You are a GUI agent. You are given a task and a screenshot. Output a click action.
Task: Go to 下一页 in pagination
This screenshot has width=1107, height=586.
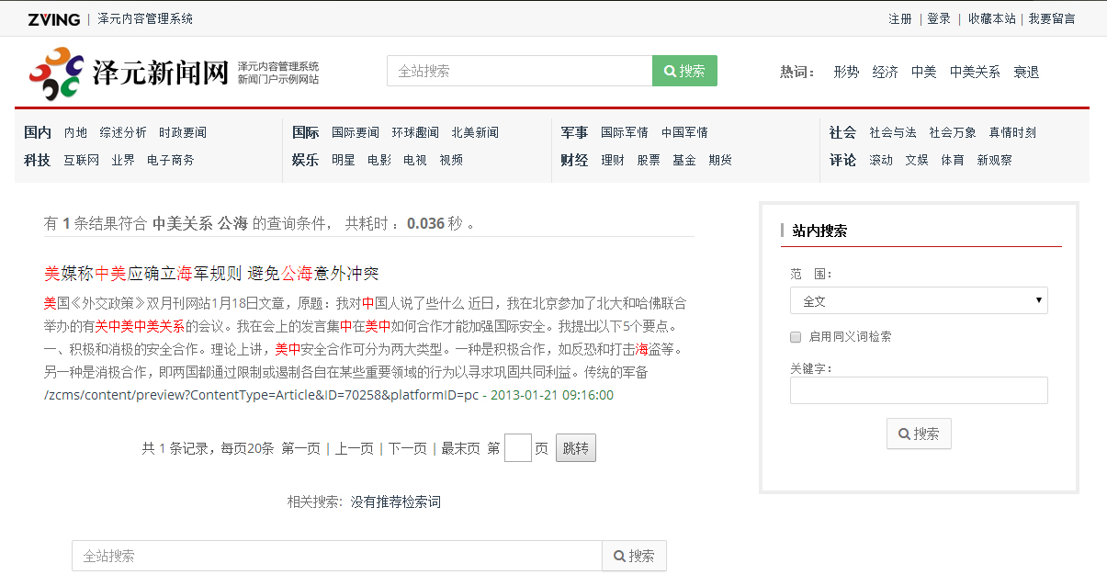tap(407, 448)
